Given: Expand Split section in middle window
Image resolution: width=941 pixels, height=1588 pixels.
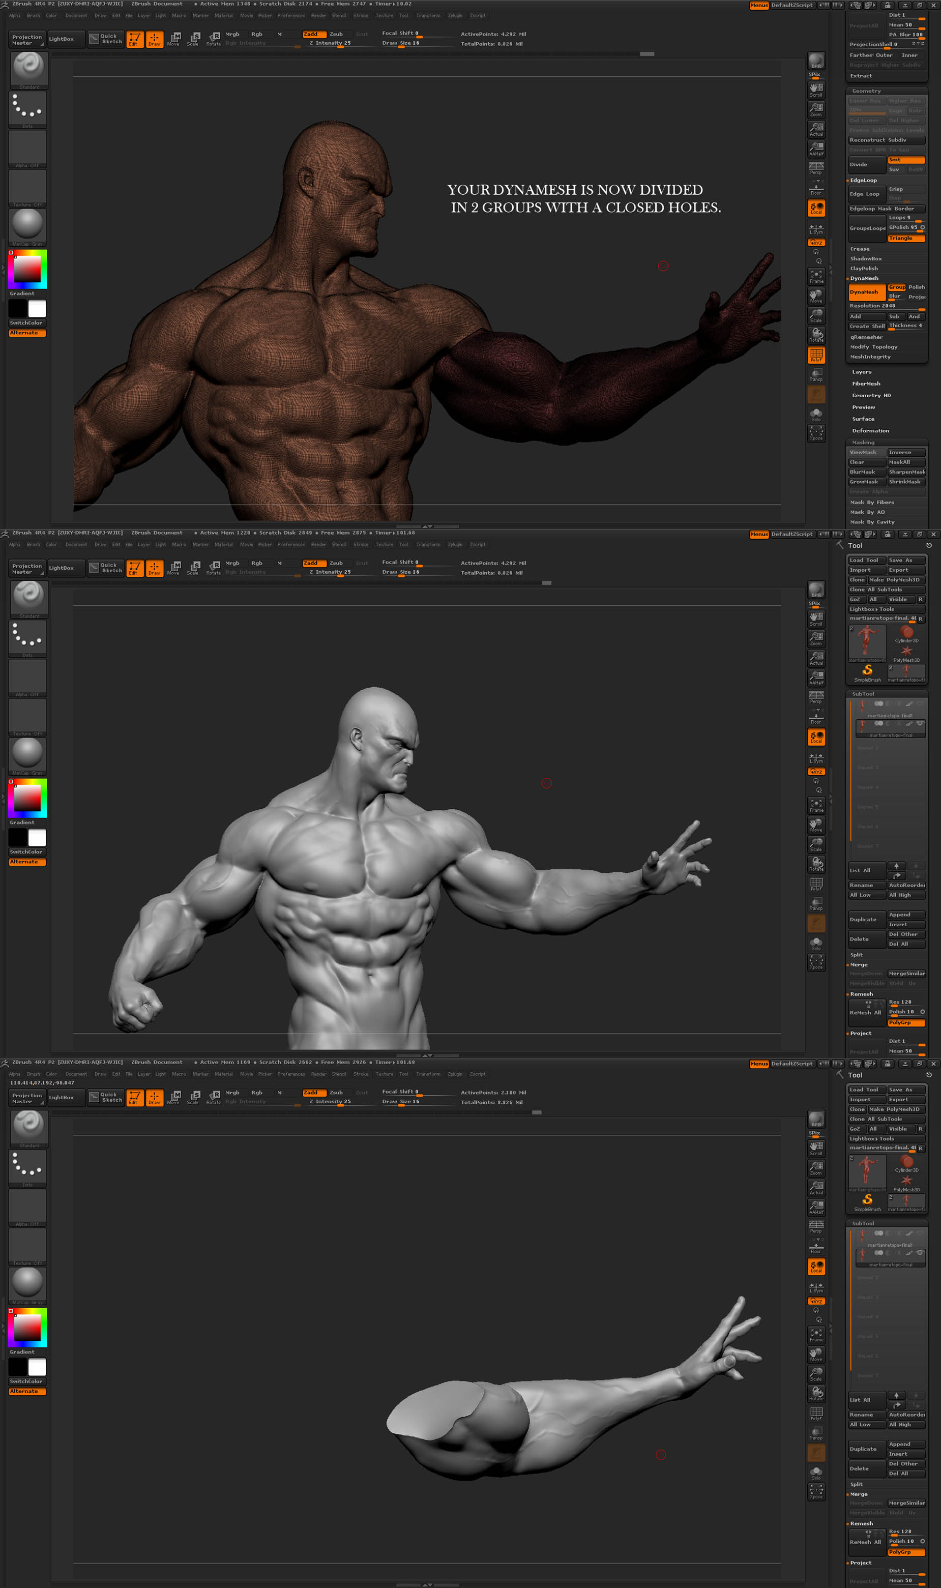Looking at the screenshot, I should (x=856, y=955).
